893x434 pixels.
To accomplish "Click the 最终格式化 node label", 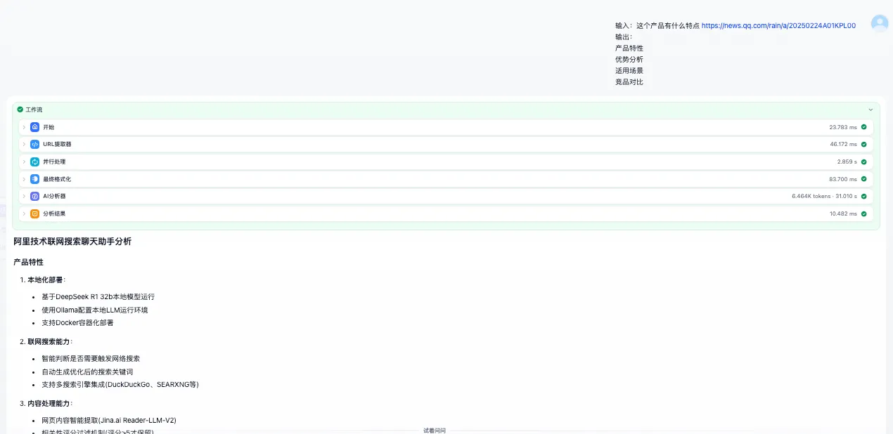I will point(57,179).
